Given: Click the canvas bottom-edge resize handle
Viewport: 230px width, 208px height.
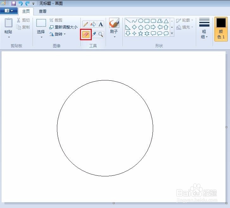Looking at the screenshot, I should [114, 203].
